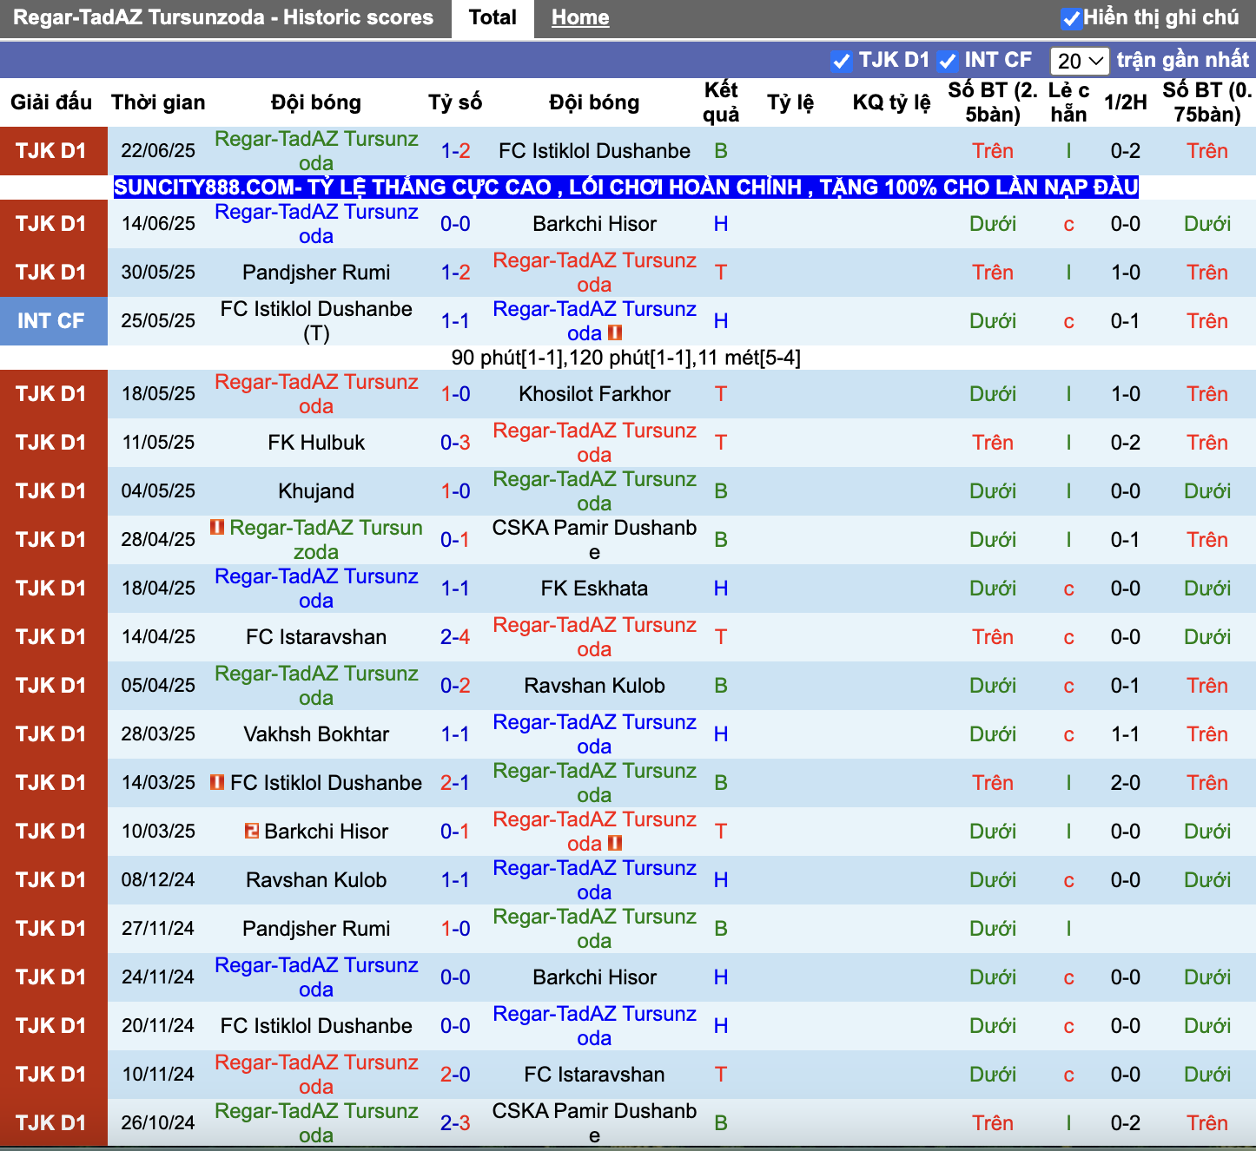The width and height of the screenshot is (1256, 1151).
Task: Open FC Istaravshan team in 14/04/25 row
Action: pyautogui.click(x=316, y=637)
